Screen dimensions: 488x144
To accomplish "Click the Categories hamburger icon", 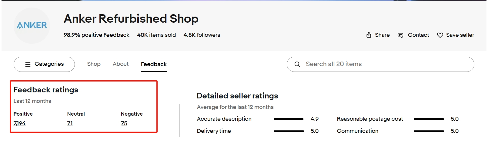I will click(28, 64).
